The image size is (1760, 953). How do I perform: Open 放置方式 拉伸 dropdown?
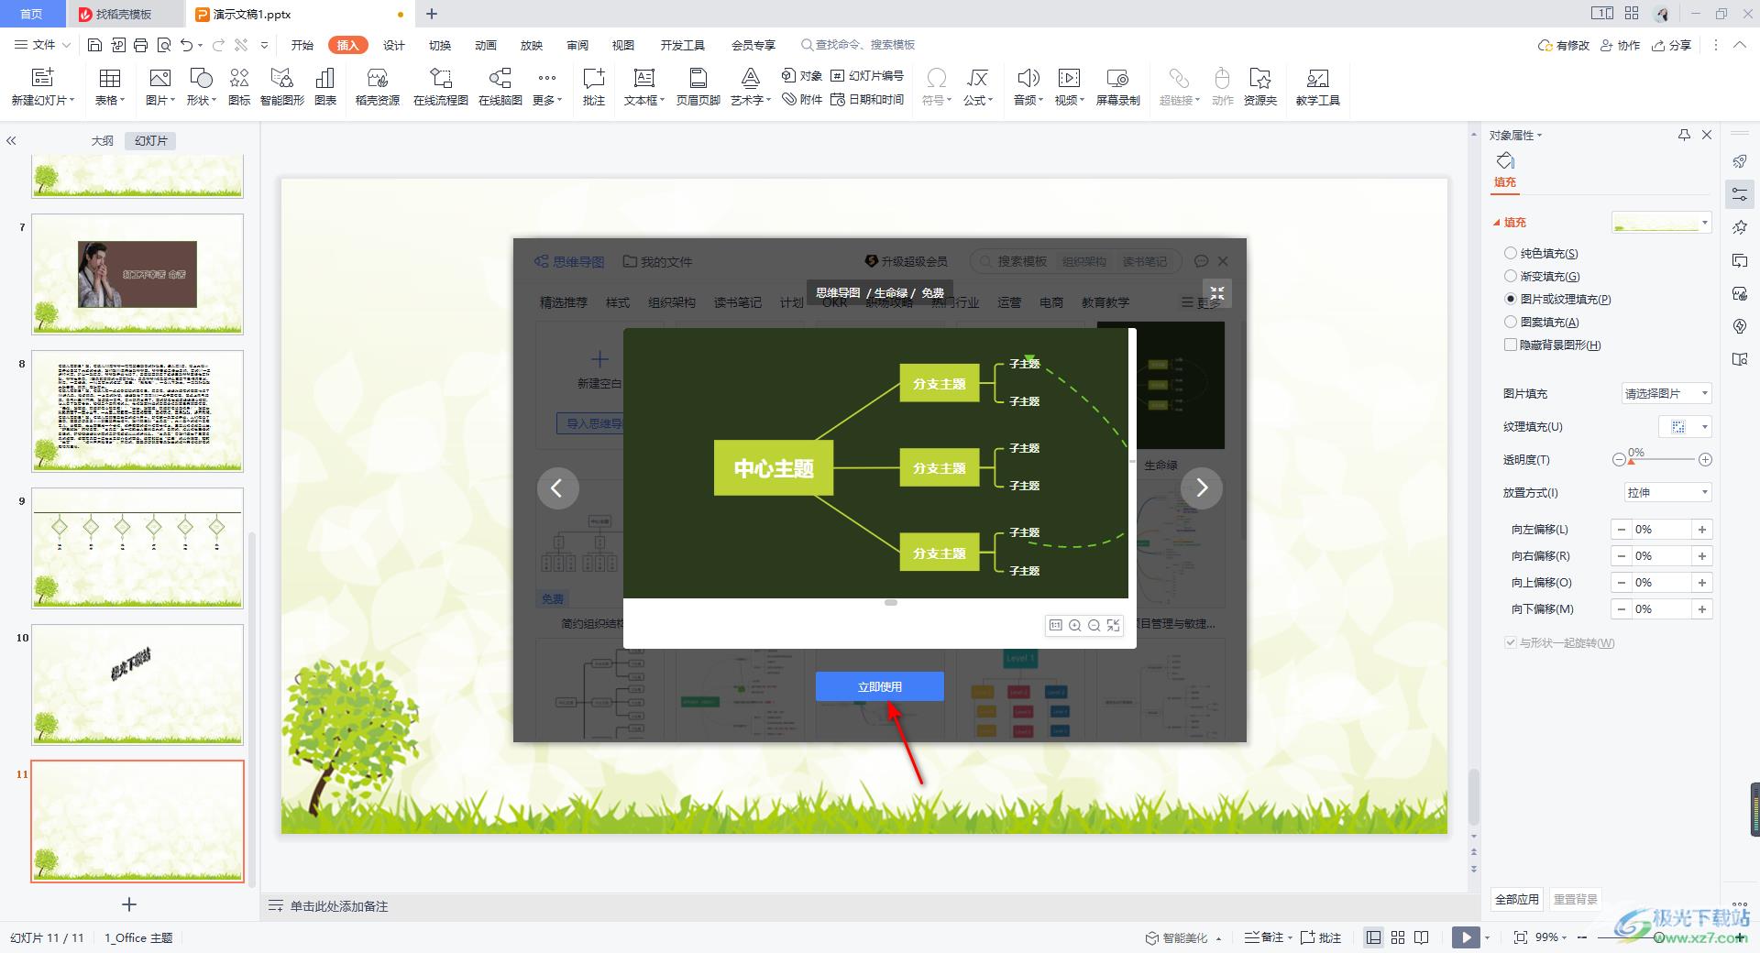pyautogui.click(x=1666, y=492)
